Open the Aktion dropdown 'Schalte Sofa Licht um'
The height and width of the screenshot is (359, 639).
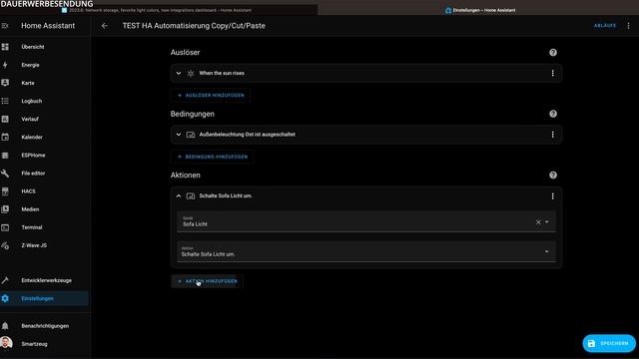pyautogui.click(x=366, y=251)
